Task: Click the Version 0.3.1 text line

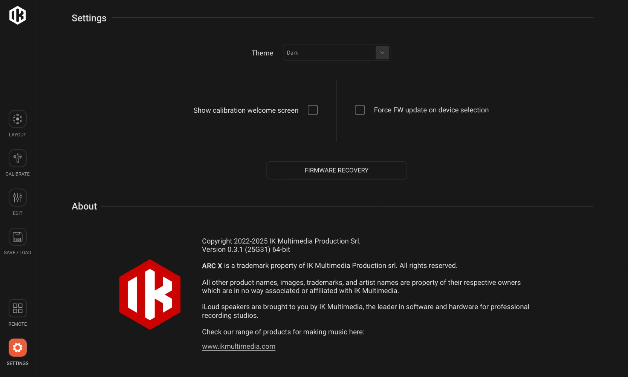Action: tap(246, 250)
